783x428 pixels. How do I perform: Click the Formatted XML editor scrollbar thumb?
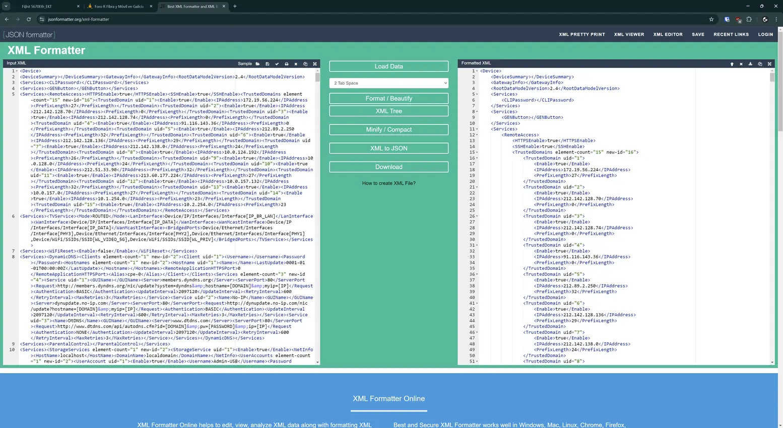[772, 78]
